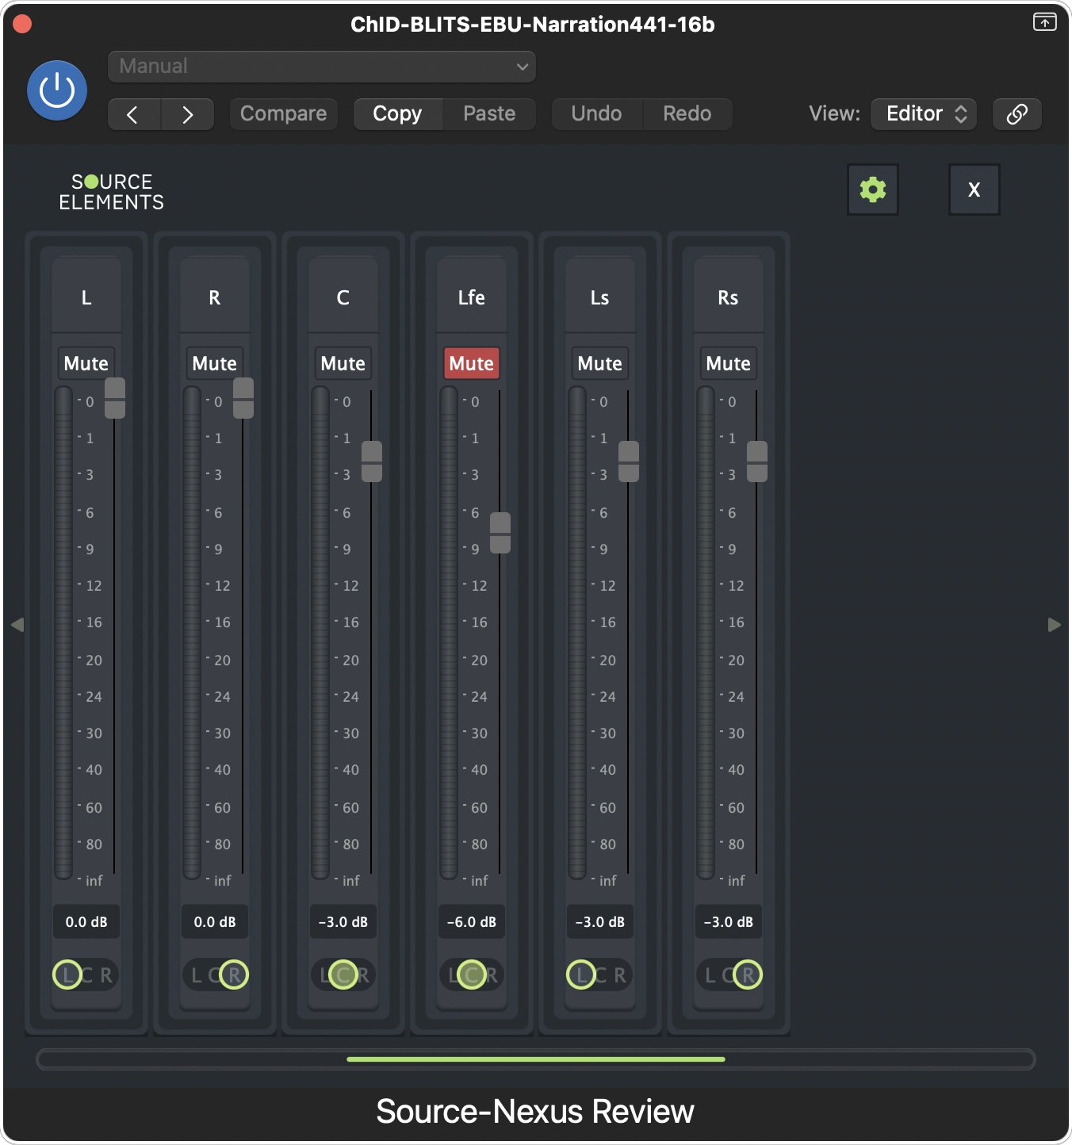Viewport: 1072px width, 1145px height.
Task: Click the Rs channel fader handle
Action: click(x=757, y=461)
